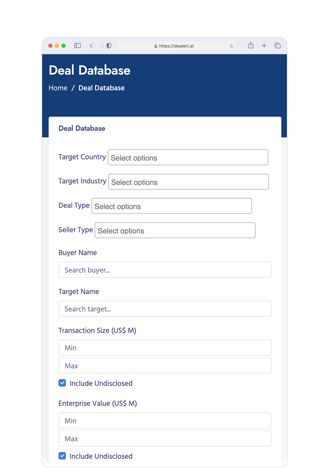Open the privacy shield icon
The image size is (329, 468).
[x=109, y=46]
